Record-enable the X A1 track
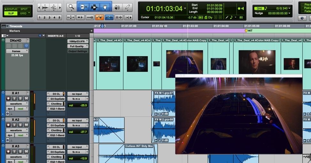This screenshot has width=311, height=163. [8, 98]
